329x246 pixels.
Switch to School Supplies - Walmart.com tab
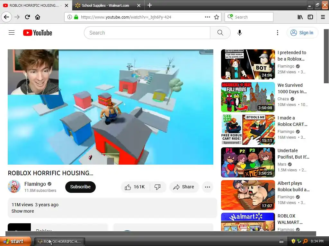pos(108,5)
